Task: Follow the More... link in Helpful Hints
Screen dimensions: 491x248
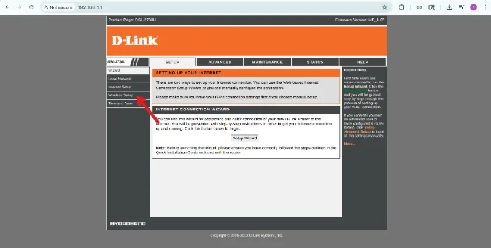Action: point(349,144)
